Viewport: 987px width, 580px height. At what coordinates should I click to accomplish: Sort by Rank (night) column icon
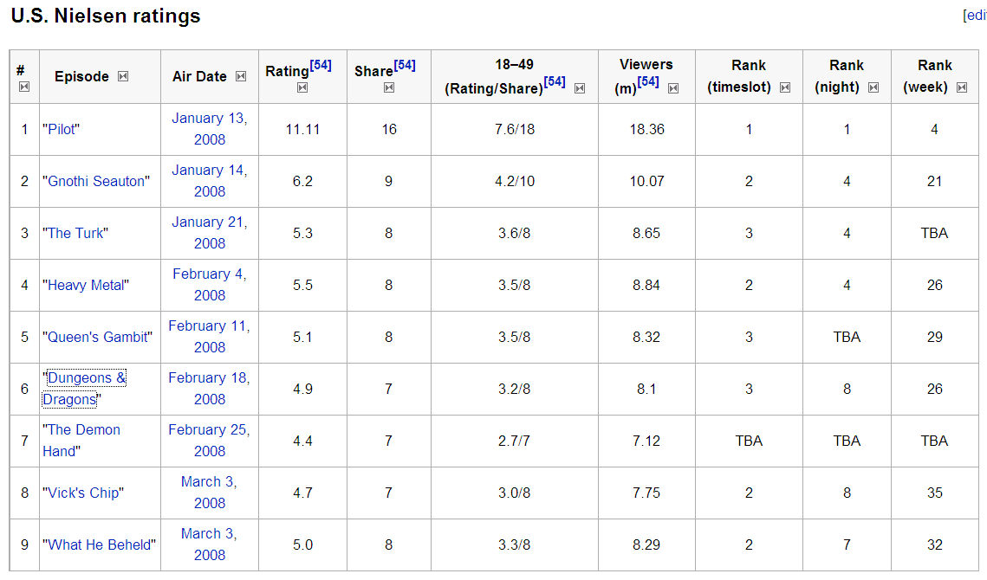[x=873, y=87]
